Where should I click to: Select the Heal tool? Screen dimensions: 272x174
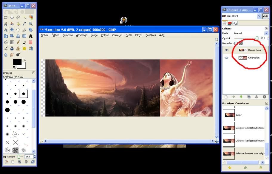pos(24,48)
